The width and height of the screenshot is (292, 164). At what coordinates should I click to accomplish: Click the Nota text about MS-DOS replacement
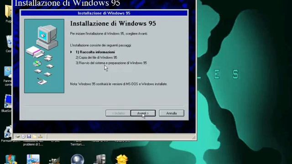pyautogui.click(x=119, y=84)
